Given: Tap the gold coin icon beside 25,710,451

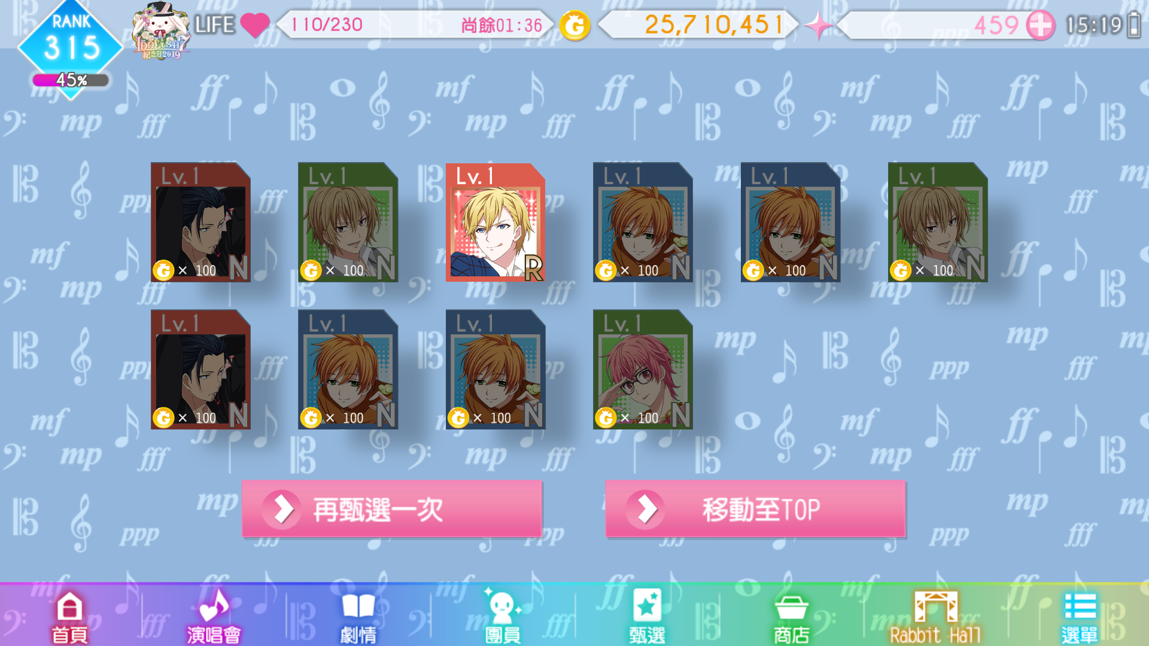Looking at the screenshot, I should [x=574, y=25].
